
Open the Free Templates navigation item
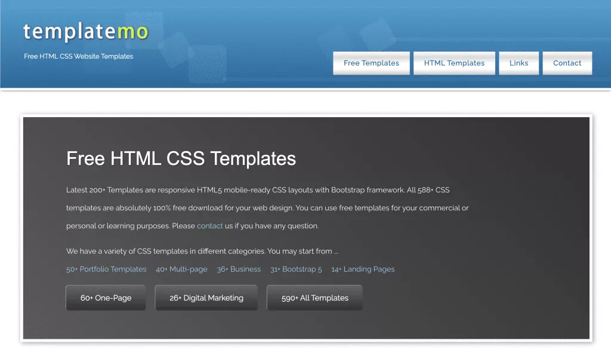371,63
